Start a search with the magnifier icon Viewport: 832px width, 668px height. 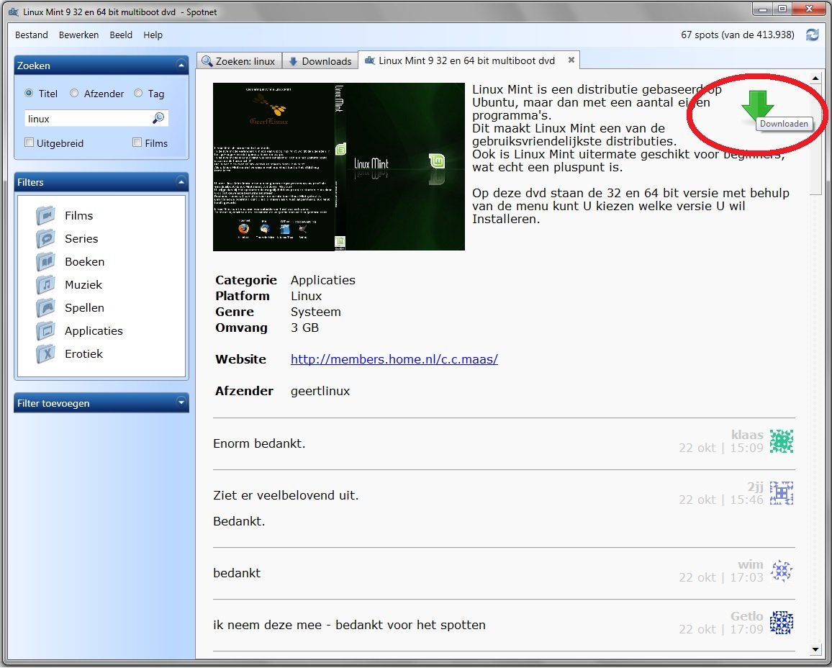click(159, 117)
